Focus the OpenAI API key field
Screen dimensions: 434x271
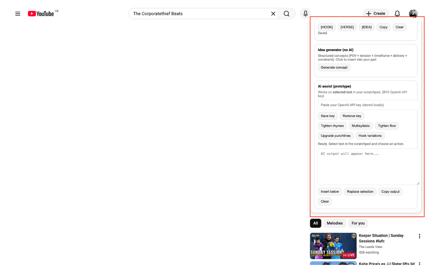point(369,105)
